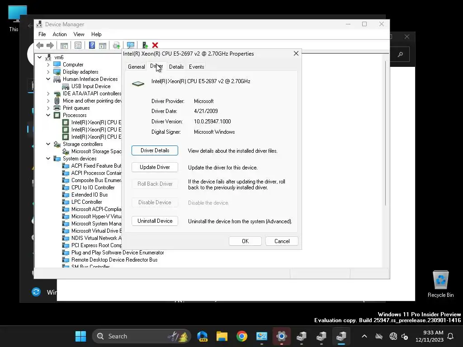463x347 pixels.
Task: Toggle the action pane toolbar icon
Action: [103, 46]
